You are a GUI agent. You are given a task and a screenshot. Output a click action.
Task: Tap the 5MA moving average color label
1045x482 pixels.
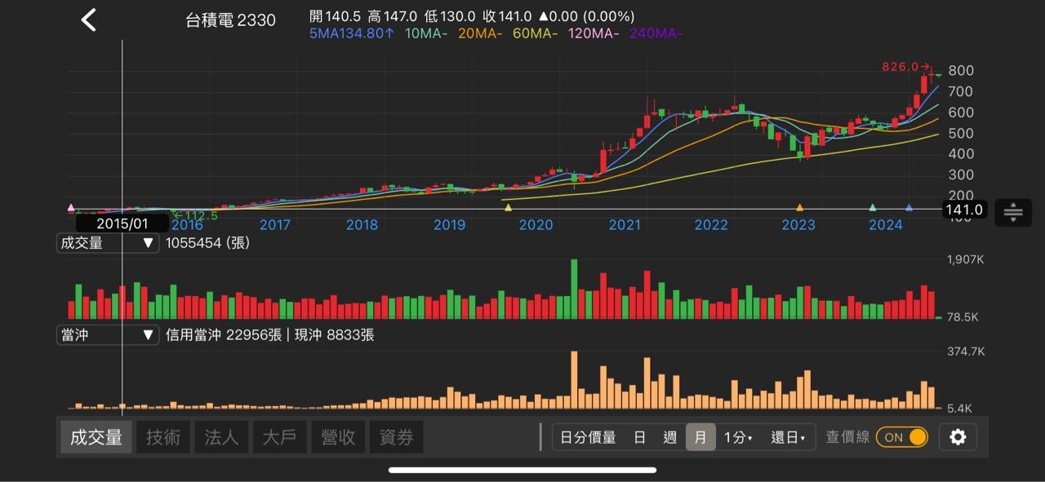[352, 33]
